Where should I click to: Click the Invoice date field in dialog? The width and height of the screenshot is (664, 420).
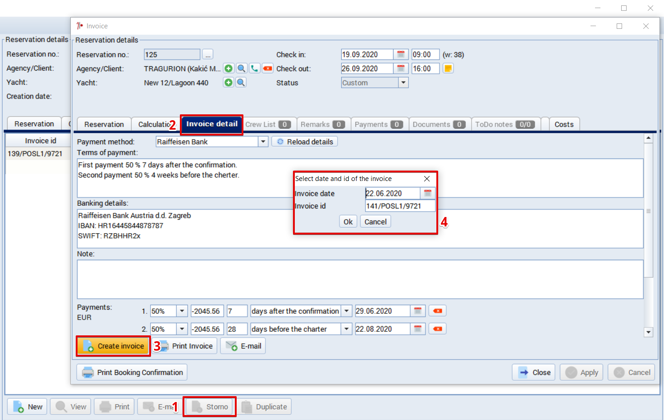pyautogui.click(x=393, y=193)
